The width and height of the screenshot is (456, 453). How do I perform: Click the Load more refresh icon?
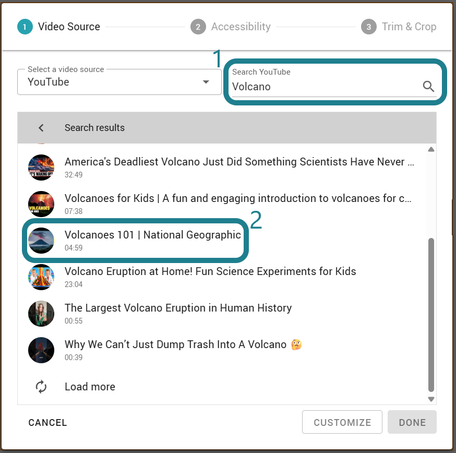pos(41,387)
